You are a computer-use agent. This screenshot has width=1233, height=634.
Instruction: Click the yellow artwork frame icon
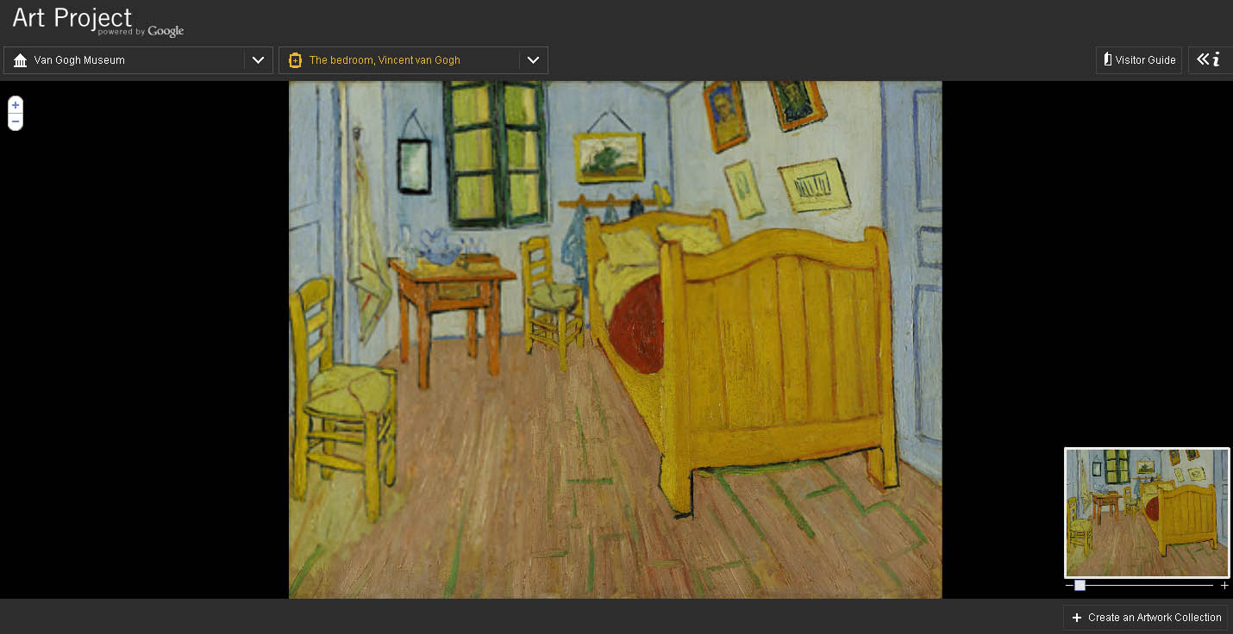[x=295, y=60]
